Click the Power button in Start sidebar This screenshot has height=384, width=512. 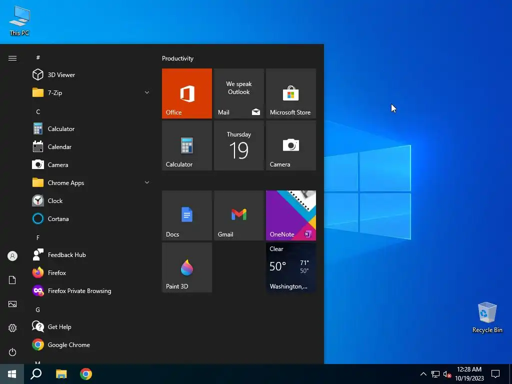(x=12, y=352)
